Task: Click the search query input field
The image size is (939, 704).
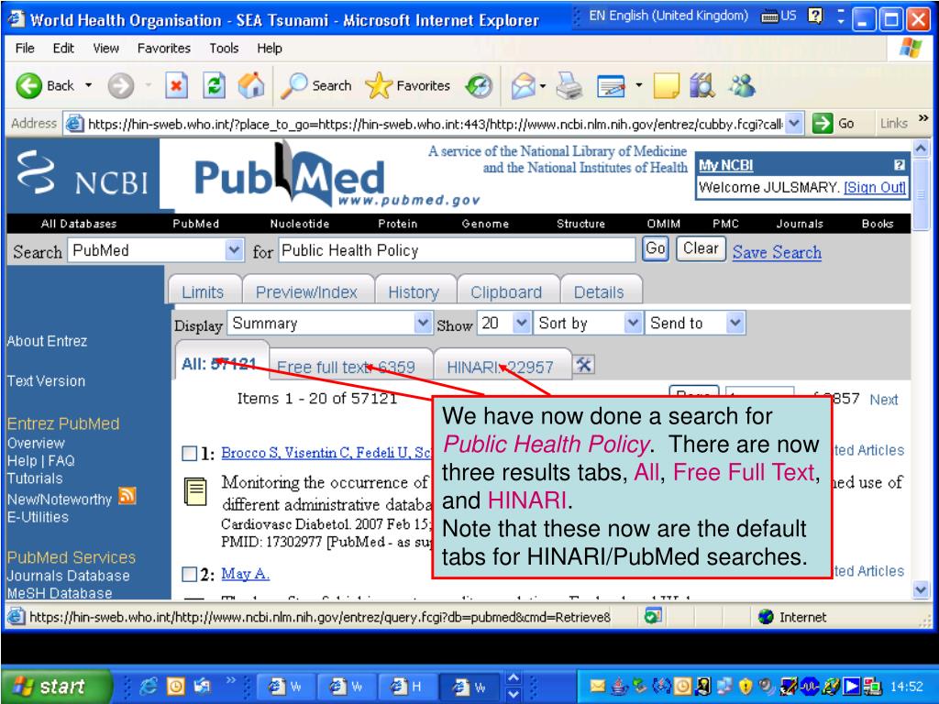Action: click(x=457, y=250)
